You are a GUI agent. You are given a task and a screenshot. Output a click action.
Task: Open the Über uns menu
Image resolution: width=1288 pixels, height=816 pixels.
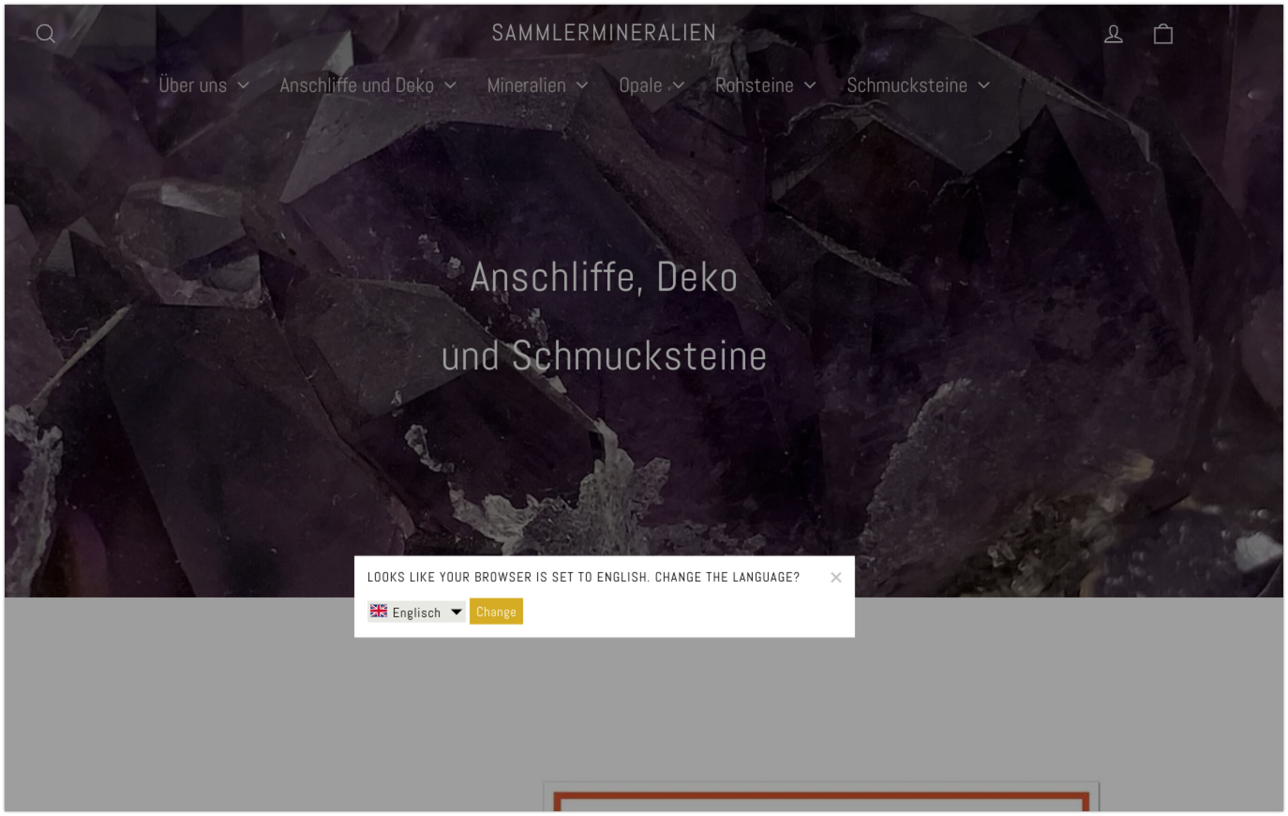click(x=193, y=86)
